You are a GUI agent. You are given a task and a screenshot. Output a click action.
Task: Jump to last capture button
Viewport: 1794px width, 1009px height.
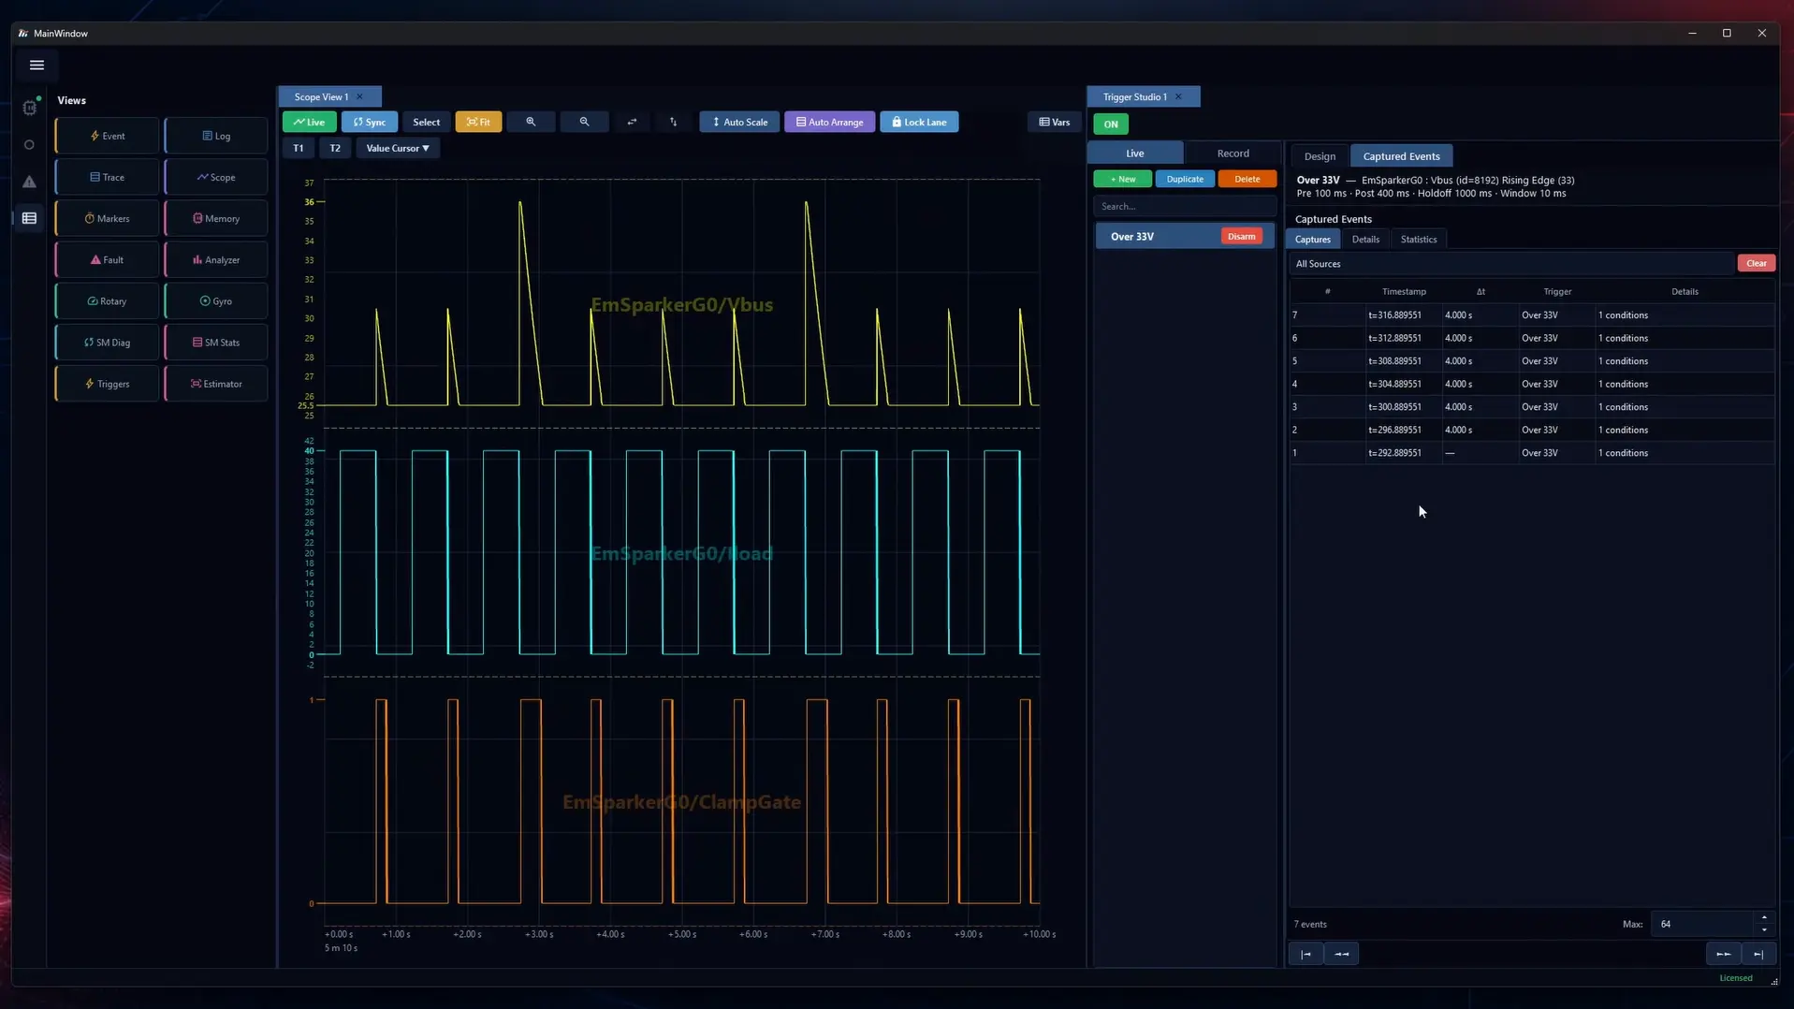tap(1758, 954)
